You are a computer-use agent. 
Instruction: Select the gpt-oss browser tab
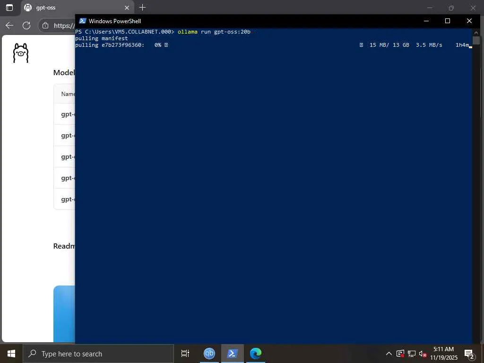coord(77,8)
